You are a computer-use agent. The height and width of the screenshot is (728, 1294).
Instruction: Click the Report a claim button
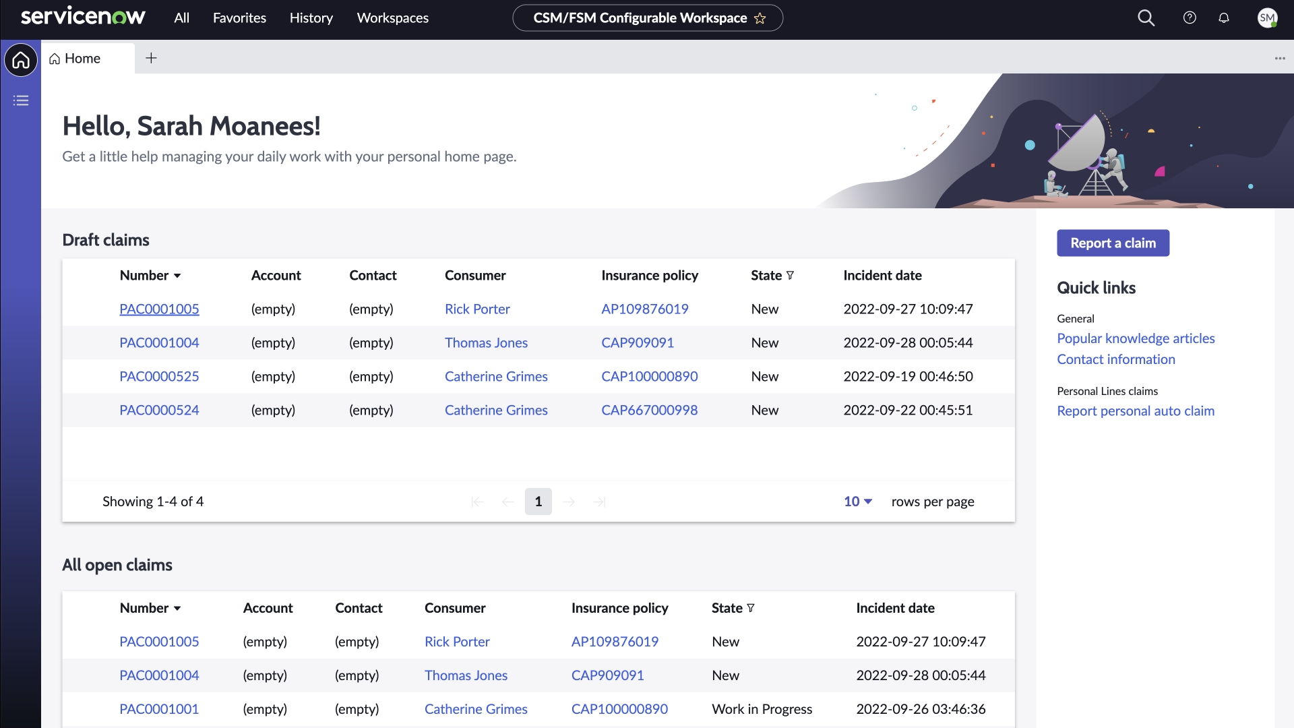(x=1113, y=243)
